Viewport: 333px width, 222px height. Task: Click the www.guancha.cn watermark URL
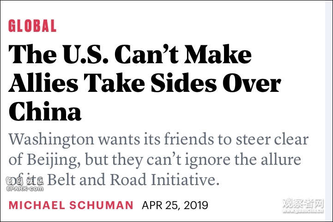point(303,210)
